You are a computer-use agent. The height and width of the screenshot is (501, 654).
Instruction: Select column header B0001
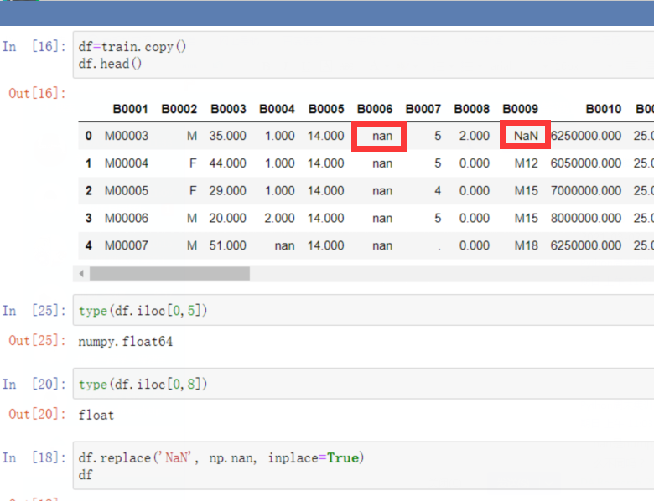pos(130,109)
